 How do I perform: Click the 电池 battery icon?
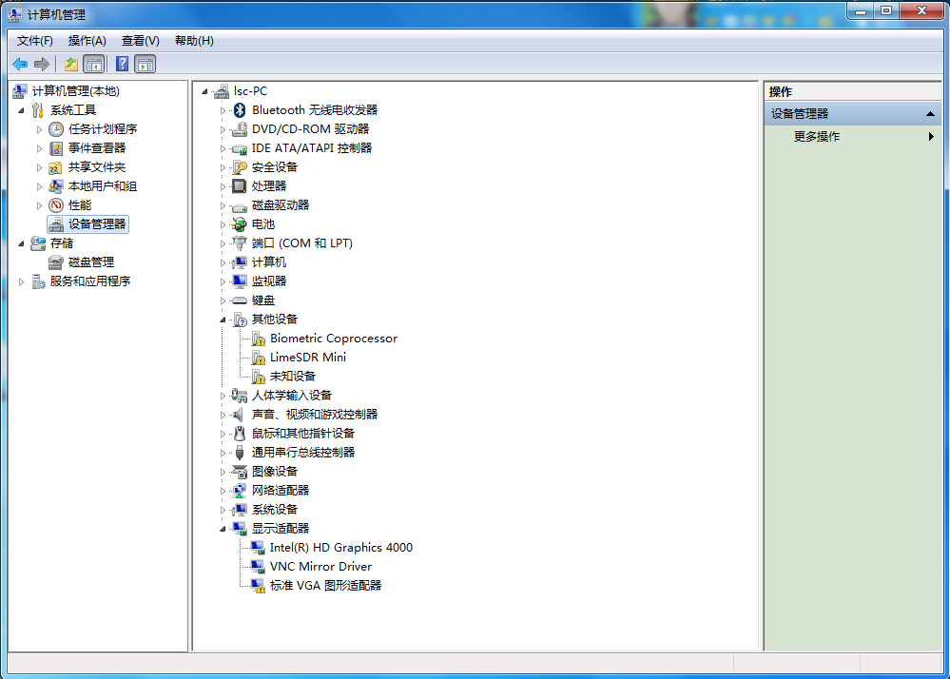pos(240,224)
